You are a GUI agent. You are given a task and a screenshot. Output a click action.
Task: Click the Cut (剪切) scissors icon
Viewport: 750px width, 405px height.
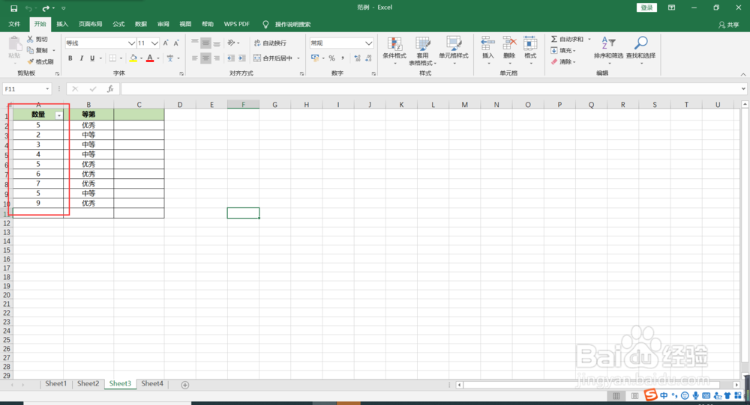click(30, 39)
